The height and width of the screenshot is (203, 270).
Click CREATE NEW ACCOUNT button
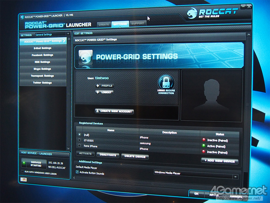[x=114, y=111]
